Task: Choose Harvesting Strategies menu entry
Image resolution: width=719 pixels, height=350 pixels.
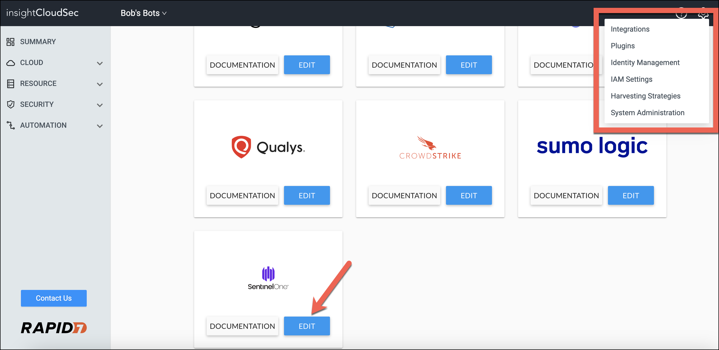Action: coord(645,96)
